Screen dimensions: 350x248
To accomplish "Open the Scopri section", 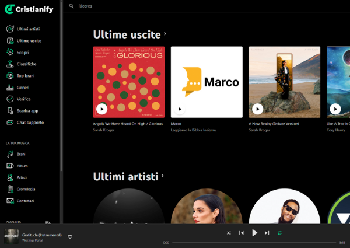I will (23, 53).
